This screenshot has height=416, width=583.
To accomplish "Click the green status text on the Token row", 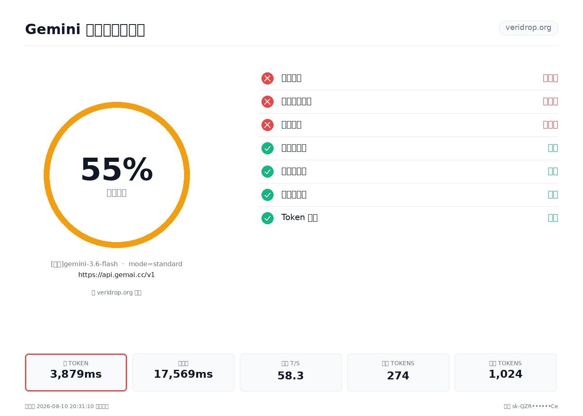I will tap(553, 218).
